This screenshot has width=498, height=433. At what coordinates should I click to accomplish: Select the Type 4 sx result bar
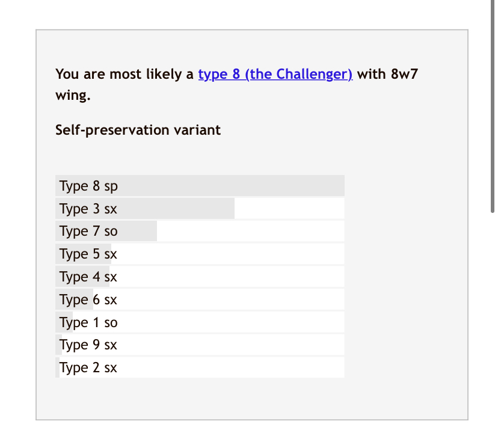tap(200, 277)
